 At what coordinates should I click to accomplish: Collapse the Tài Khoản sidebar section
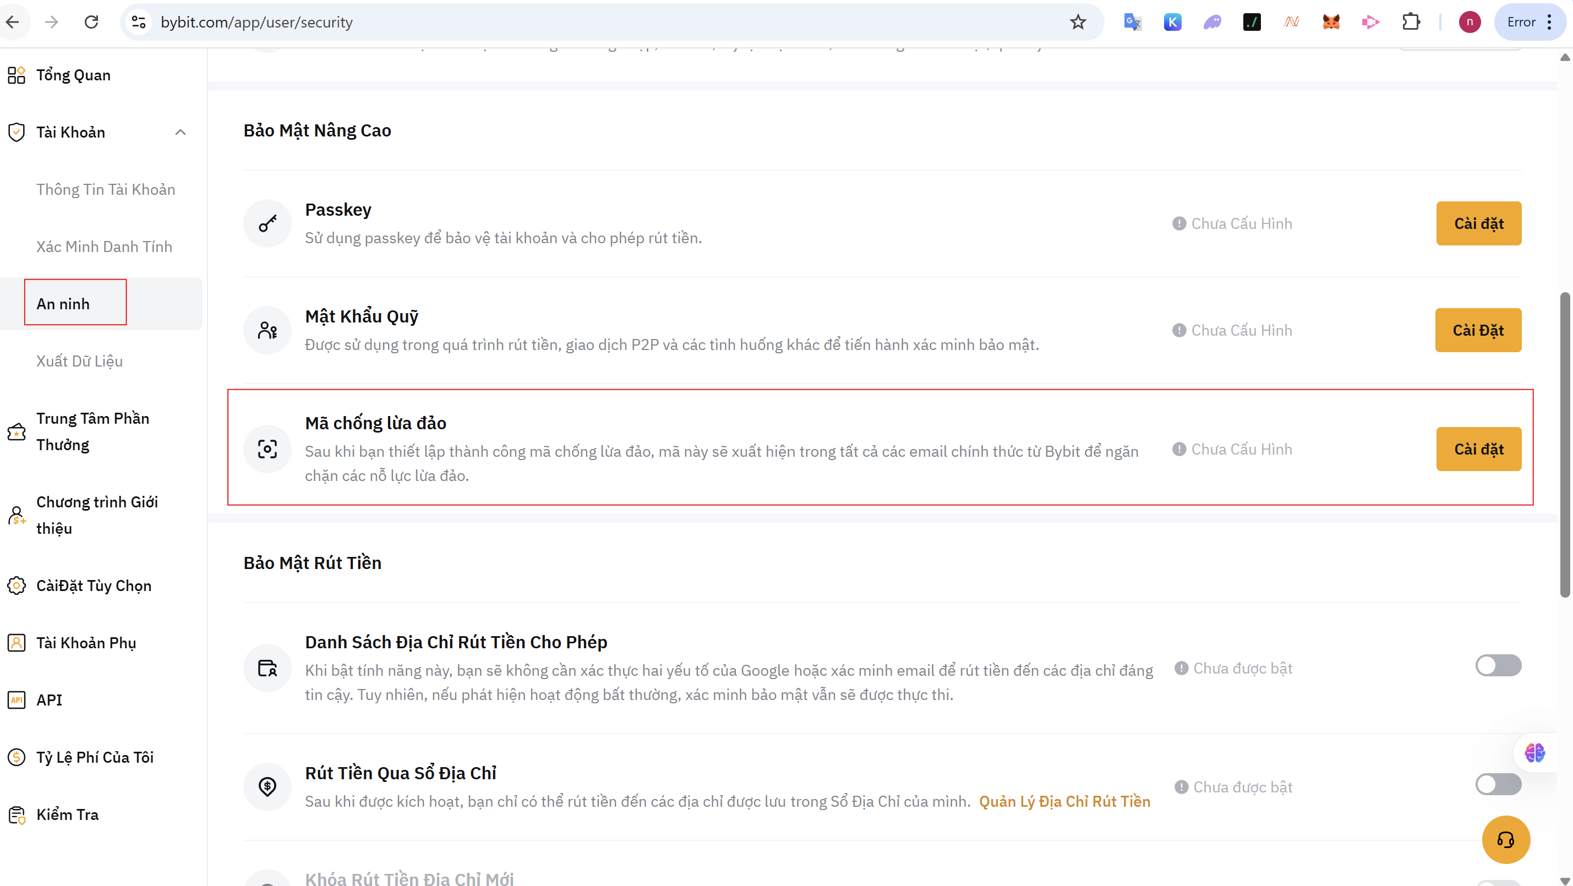pos(180,133)
